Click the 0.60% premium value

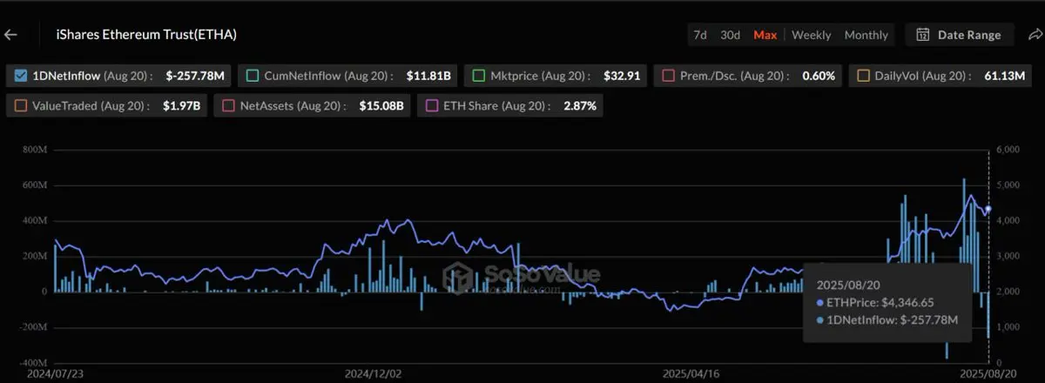click(819, 77)
